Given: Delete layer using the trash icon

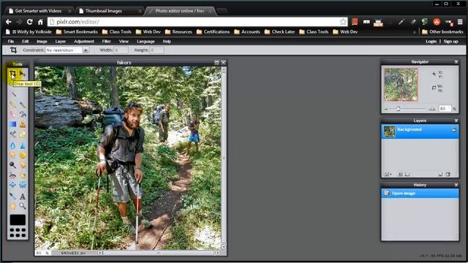Looking at the screenshot, I should pos(448,174).
